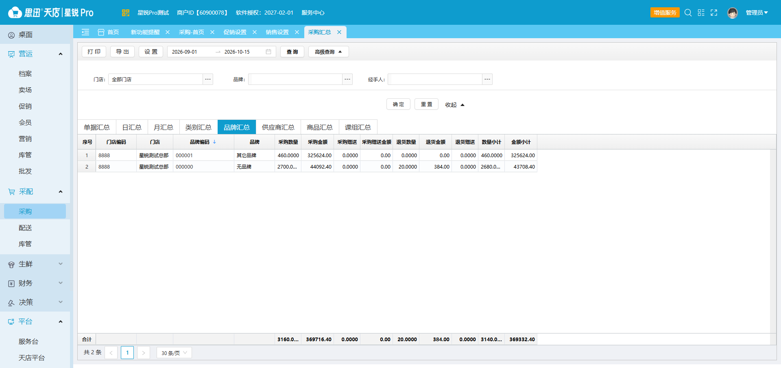The height and width of the screenshot is (368, 781).
Task: Expand the 决策 sidebar section
Action: tap(35, 302)
